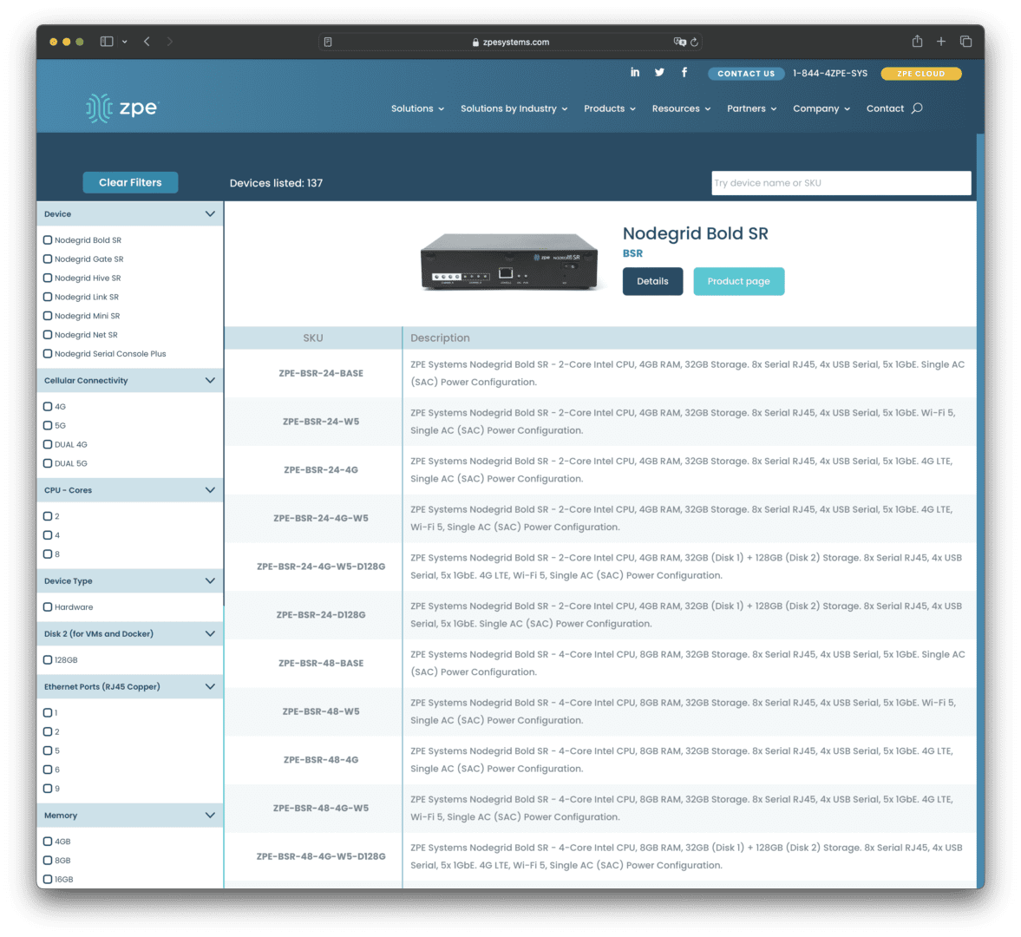Toggle the Safari sidebar icon

(x=107, y=42)
